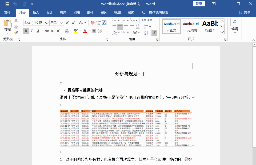Toggle underline formatting on selected text
256x165 pixels.
click(x=37, y=31)
